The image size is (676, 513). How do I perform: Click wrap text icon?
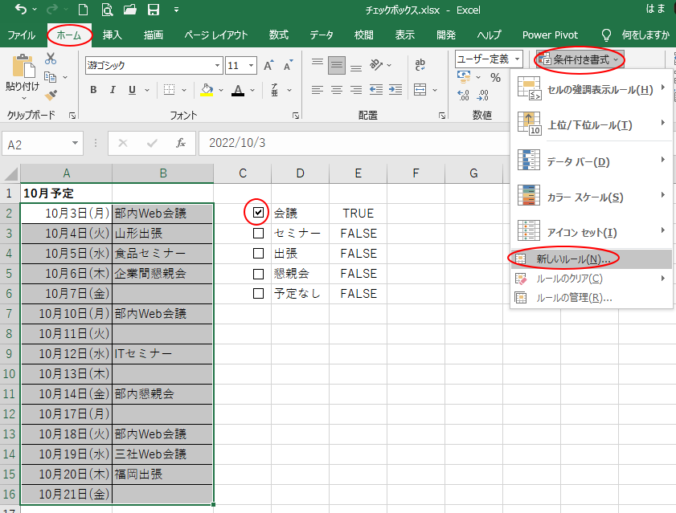420,65
